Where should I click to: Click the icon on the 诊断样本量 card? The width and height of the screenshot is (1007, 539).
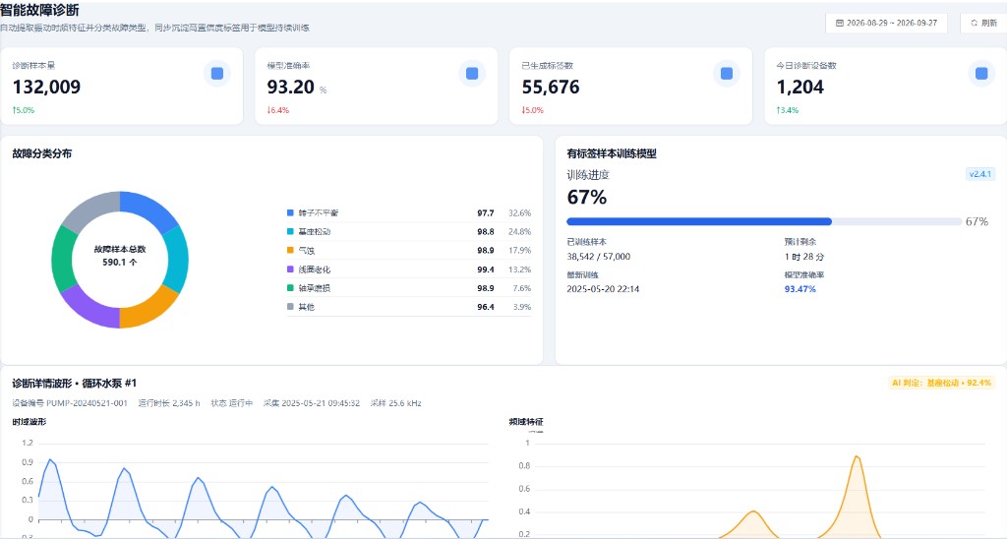point(217,74)
